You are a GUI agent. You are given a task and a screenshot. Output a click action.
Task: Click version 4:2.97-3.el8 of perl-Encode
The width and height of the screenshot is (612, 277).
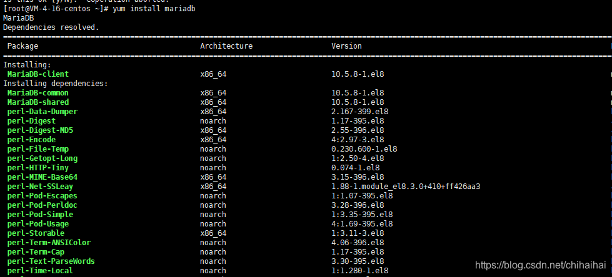point(358,140)
